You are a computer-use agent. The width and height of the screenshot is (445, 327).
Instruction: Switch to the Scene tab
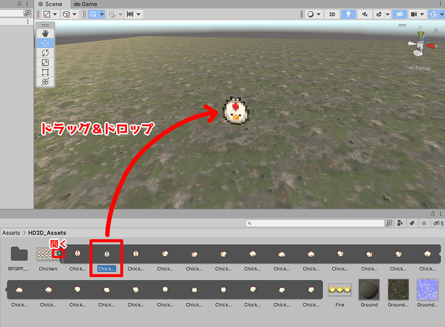click(x=51, y=4)
